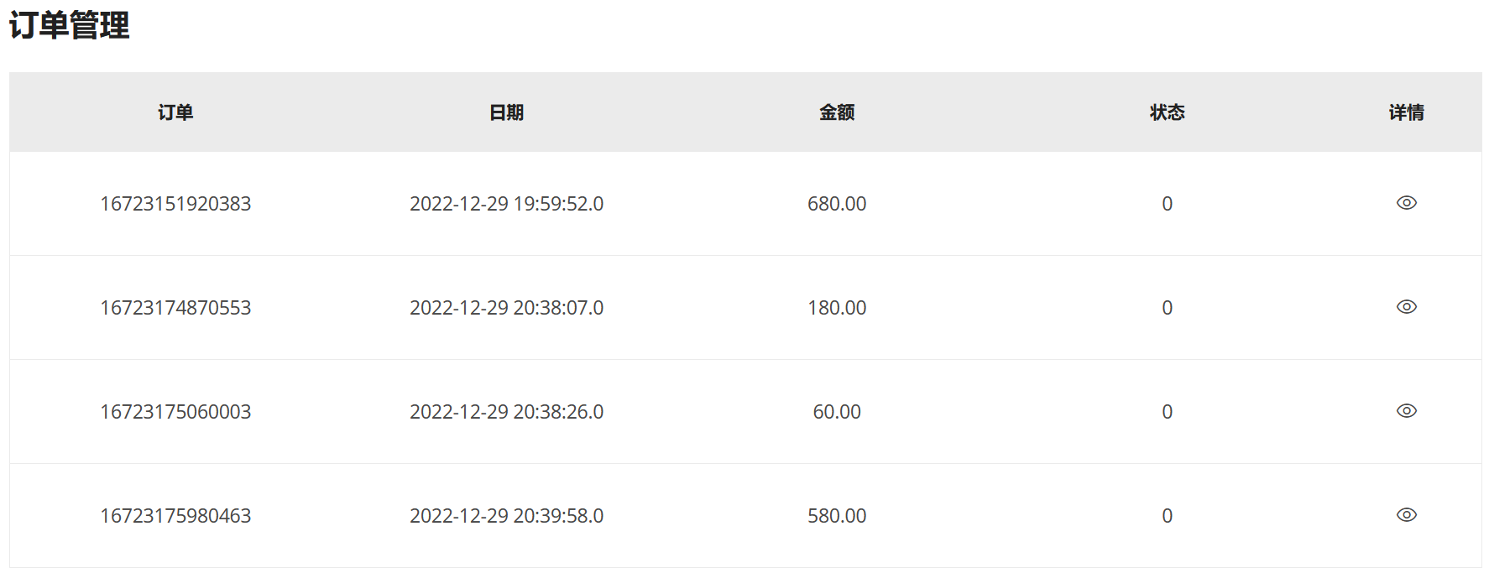View details of order 16723151920383
Screen dimensions: 1489x573
pyautogui.click(x=1406, y=203)
